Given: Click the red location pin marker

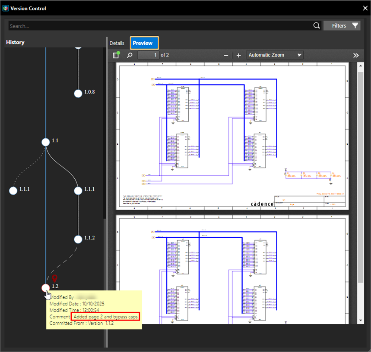Looking at the screenshot, I should [55, 279].
